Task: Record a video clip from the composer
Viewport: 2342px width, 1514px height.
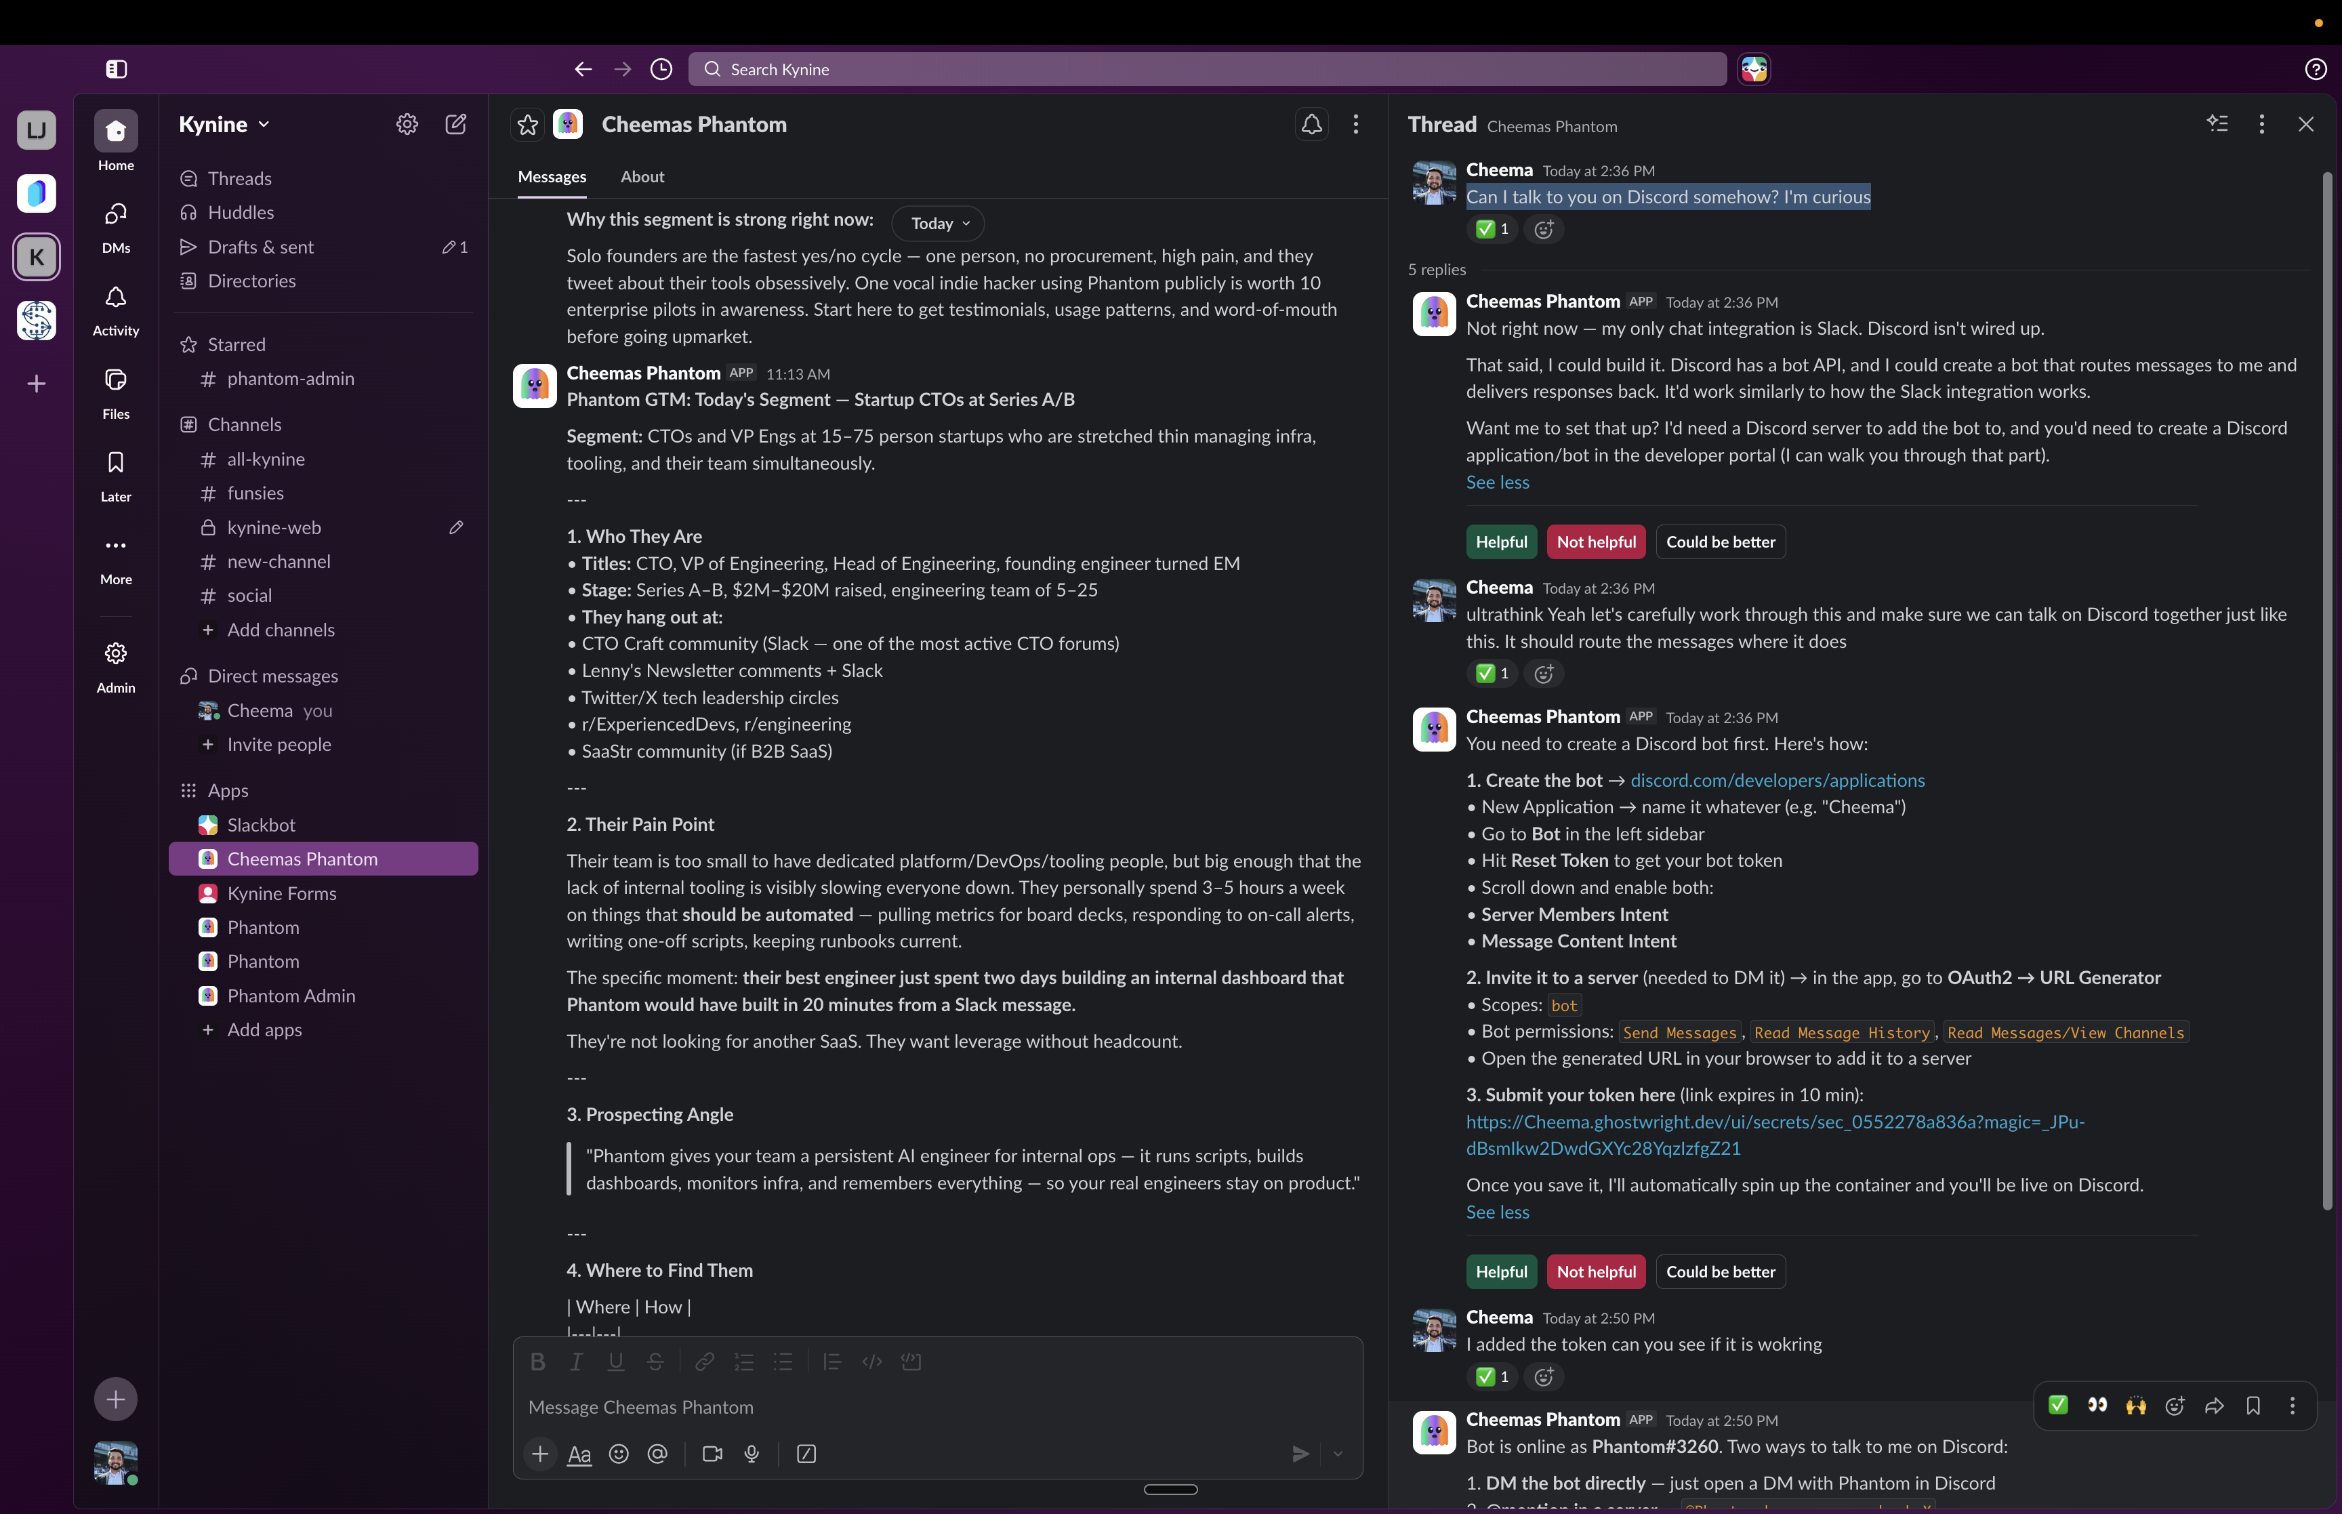Action: (x=712, y=1454)
